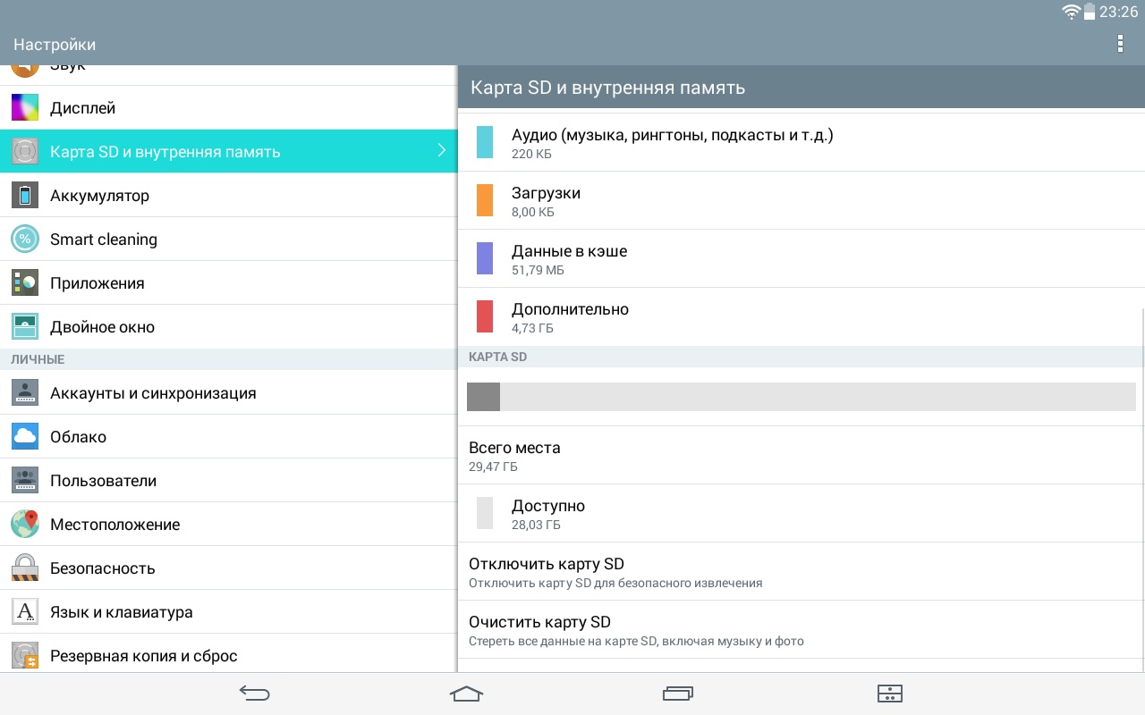Tap the Display (Дисплей) settings icon
The image size is (1145, 715).
click(x=25, y=108)
